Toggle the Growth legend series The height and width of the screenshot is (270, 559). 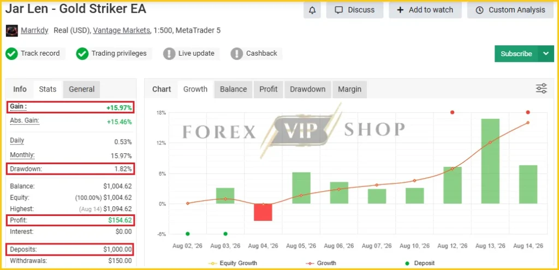[x=321, y=263]
